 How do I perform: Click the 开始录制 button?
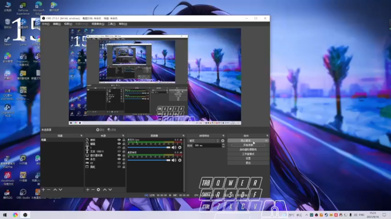pos(248,145)
